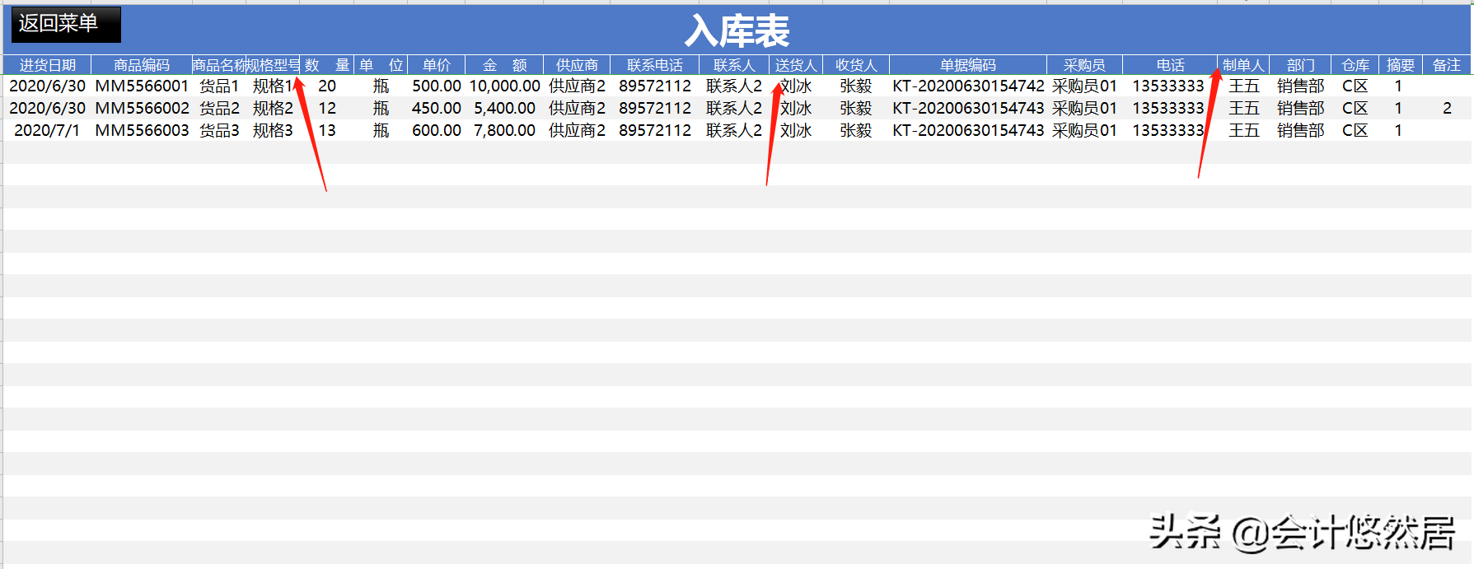Image resolution: width=1474 pixels, height=569 pixels.
Task: Click document code KT-20200630154742
Action: pyautogui.click(x=968, y=86)
